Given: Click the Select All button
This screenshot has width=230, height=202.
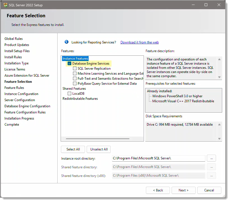Looking at the screenshot, I should [73, 149].
